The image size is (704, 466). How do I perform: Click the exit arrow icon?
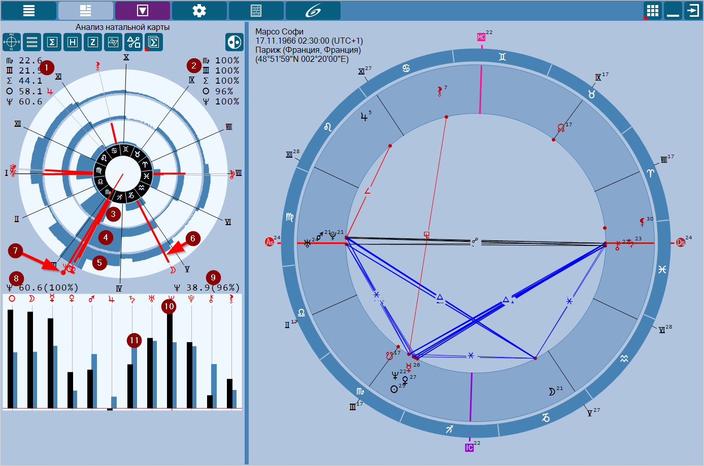click(x=693, y=11)
